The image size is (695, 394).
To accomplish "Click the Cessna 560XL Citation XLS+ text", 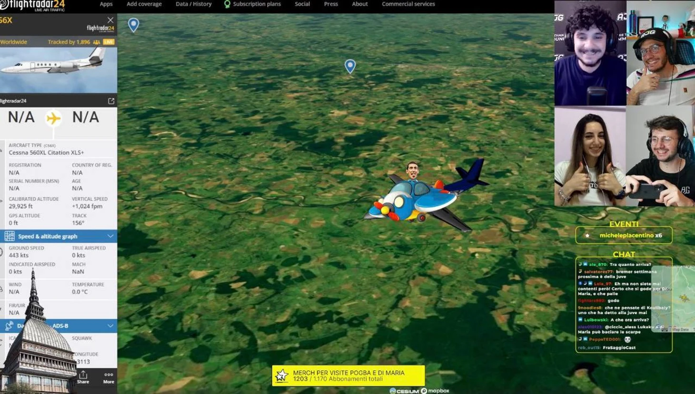I will pos(46,153).
